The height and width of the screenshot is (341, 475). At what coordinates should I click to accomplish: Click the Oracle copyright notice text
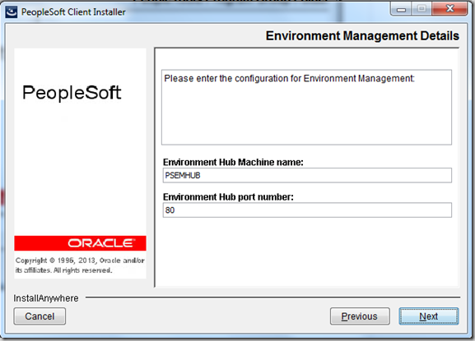(x=80, y=265)
